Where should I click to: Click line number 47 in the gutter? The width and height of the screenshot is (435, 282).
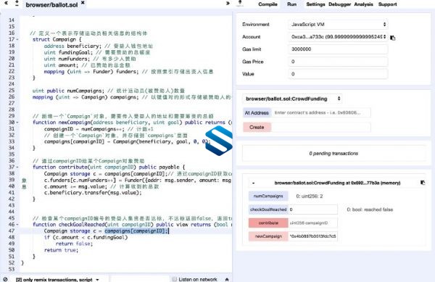point(12,231)
